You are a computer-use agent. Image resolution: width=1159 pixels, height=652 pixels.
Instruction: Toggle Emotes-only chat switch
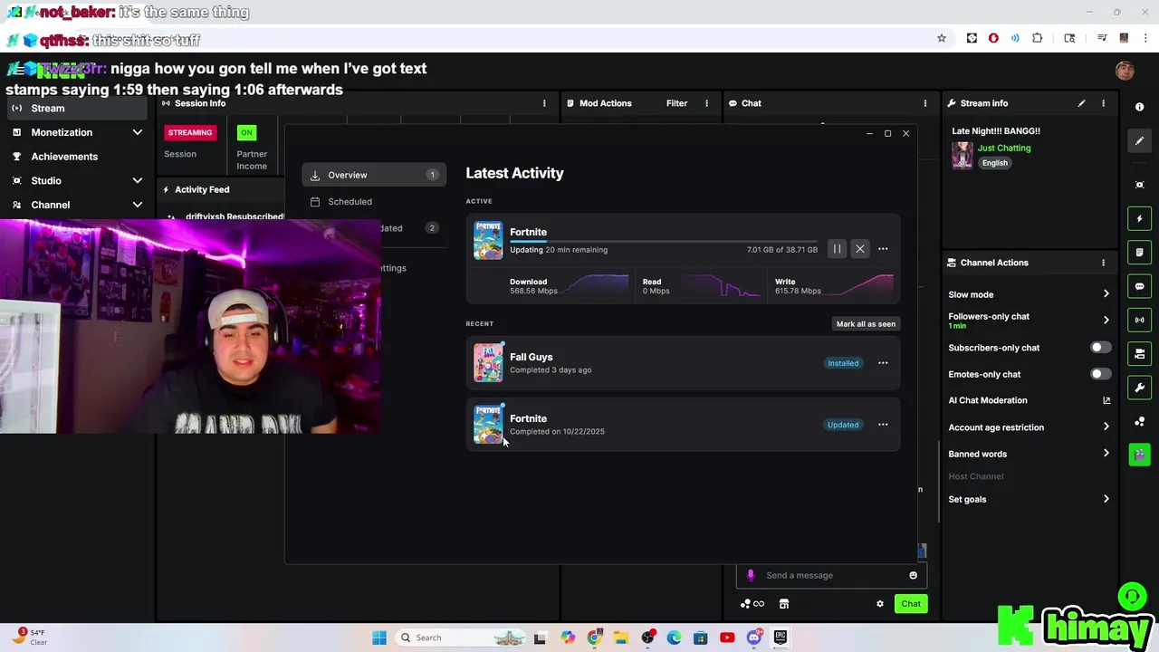(1100, 374)
